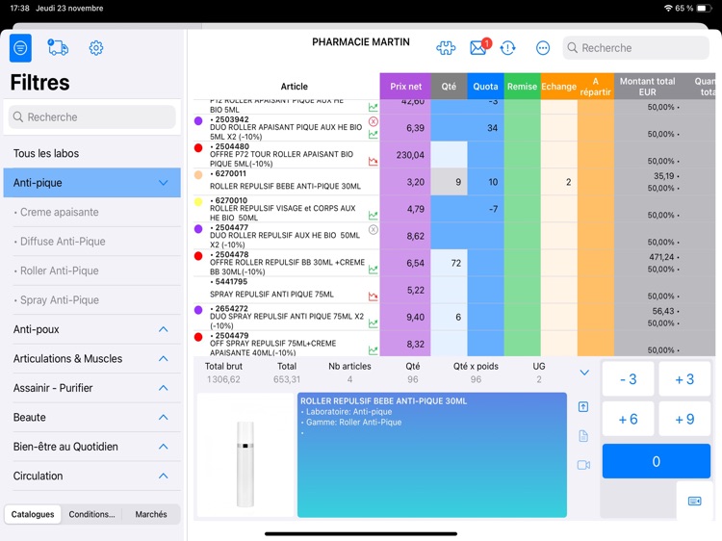Open the green trend chart for article 2503942
722x541 pixels.
click(373, 135)
